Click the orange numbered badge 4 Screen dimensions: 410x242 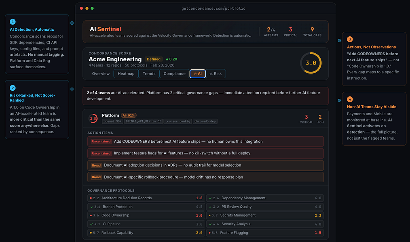350,99
